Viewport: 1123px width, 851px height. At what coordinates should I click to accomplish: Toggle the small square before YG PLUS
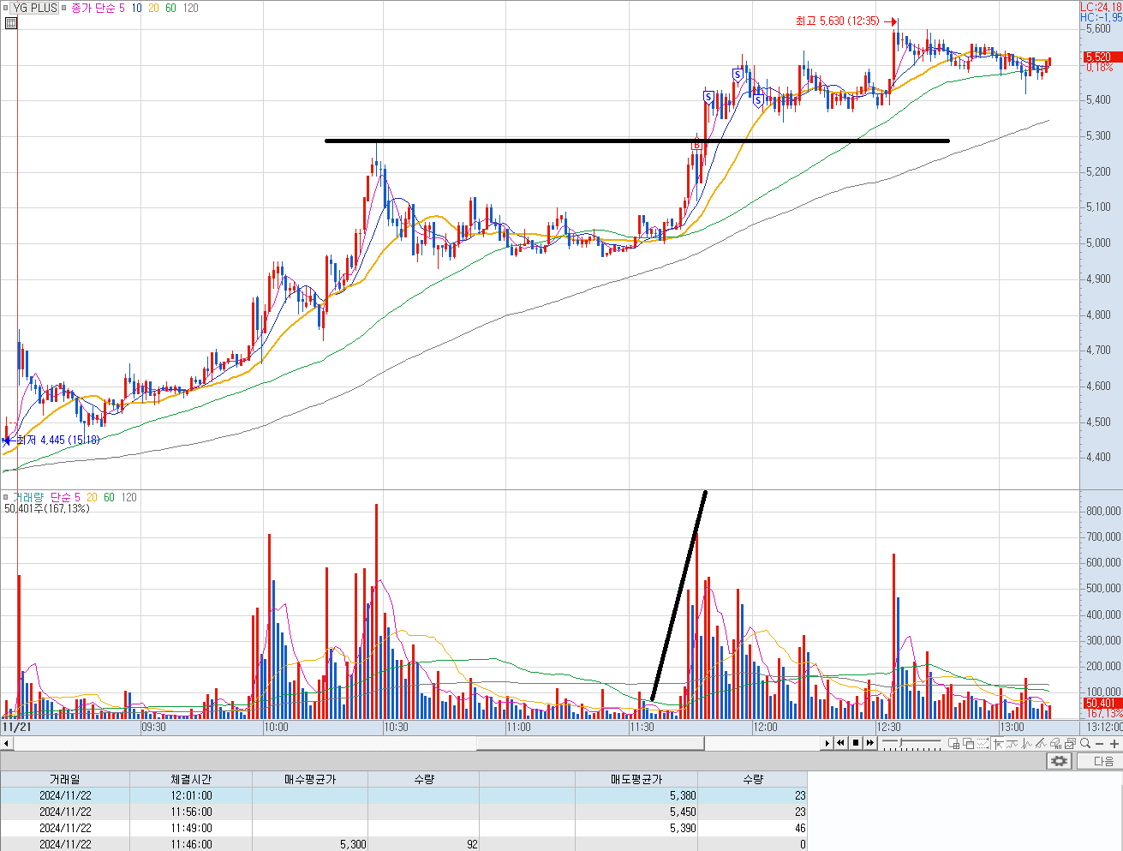(6, 8)
